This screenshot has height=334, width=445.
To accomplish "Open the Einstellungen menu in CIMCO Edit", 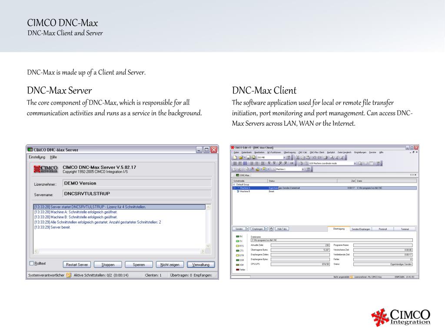I will point(360,152).
